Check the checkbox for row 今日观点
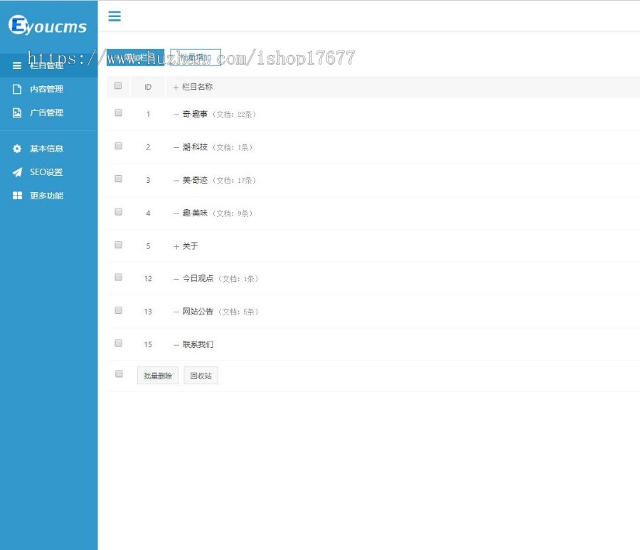The width and height of the screenshot is (640, 550). [x=118, y=277]
